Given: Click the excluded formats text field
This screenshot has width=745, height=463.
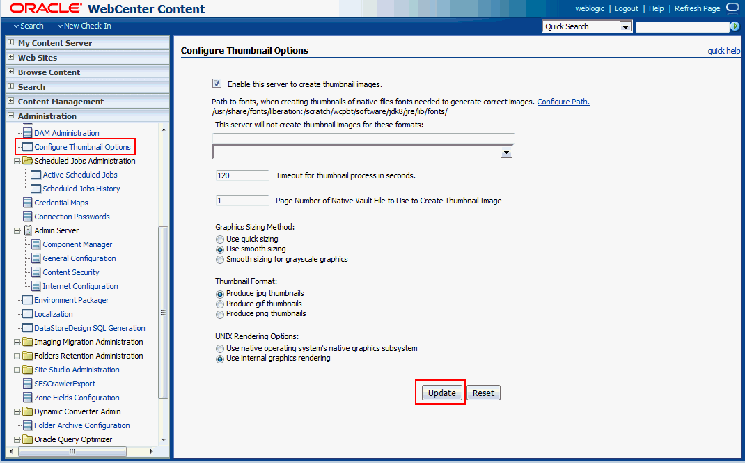Looking at the screenshot, I should [363, 138].
